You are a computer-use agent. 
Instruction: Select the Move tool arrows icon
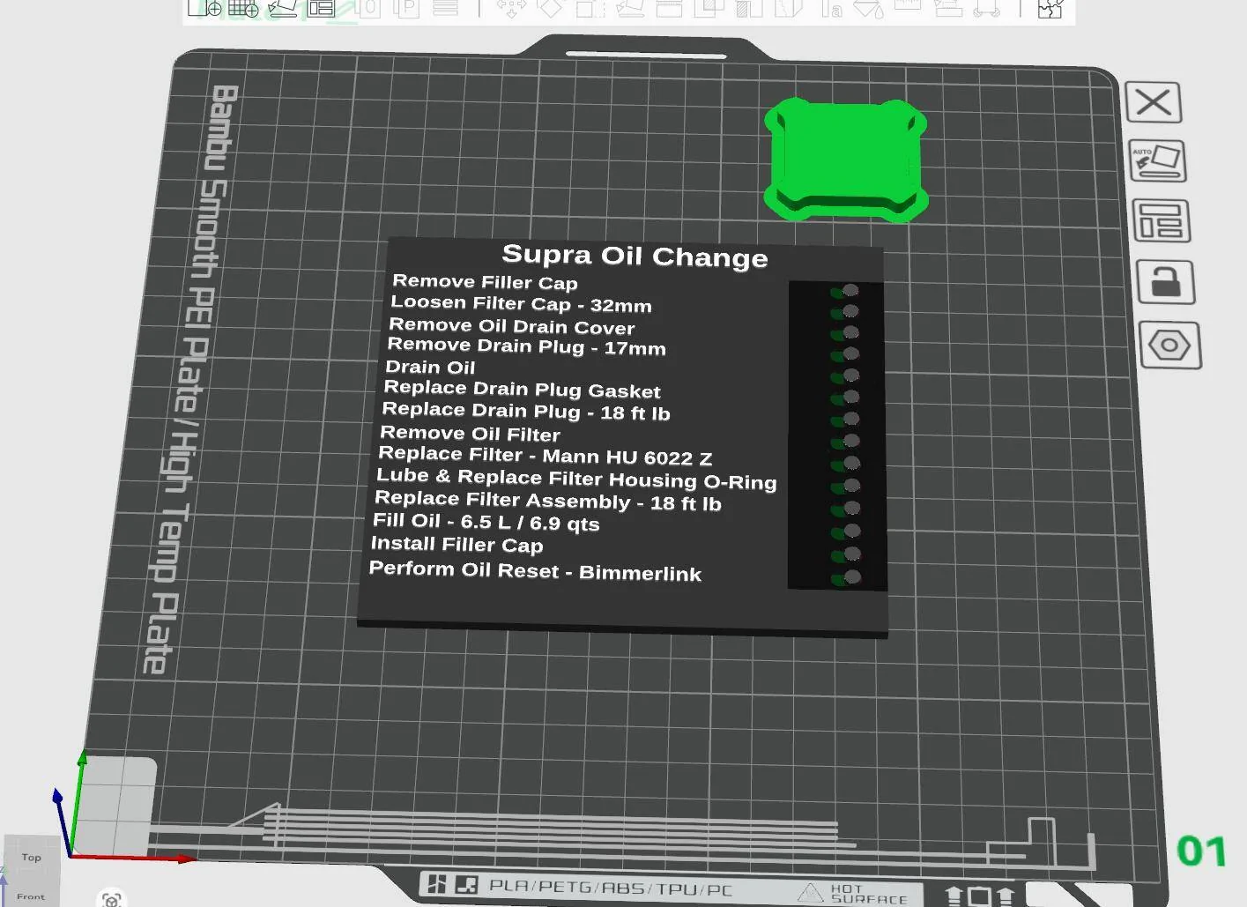pyautogui.click(x=511, y=8)
